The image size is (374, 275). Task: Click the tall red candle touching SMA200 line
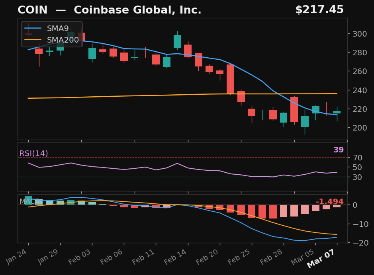pos(230,79)
